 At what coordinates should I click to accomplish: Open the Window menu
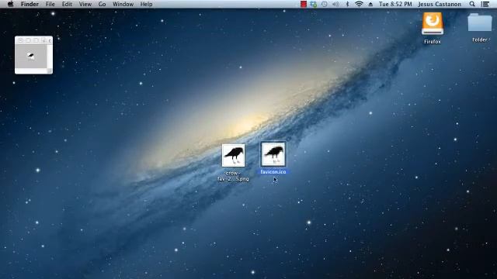(x=123, y=4)
